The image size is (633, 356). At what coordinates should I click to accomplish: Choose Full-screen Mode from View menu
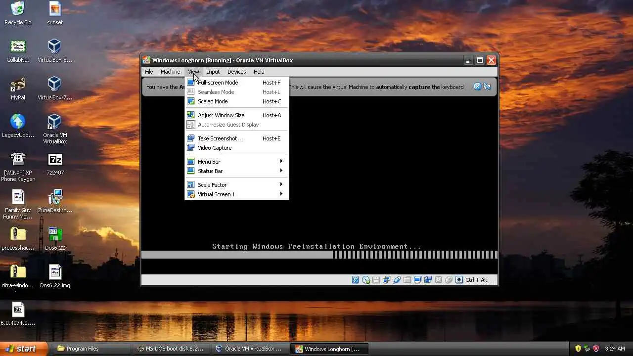pos(236,83)
